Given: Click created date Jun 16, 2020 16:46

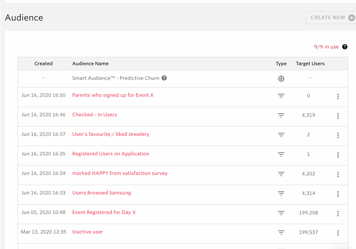Looking at the screenshot, I should [43, 115].
